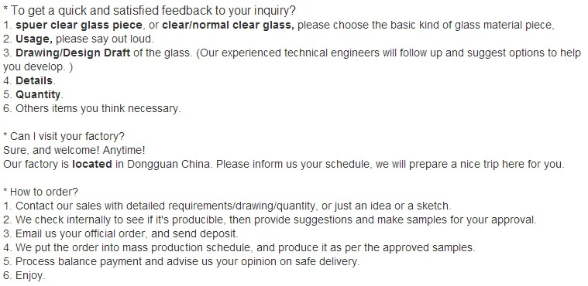
Task: Click the heading about quick and satisfied feedback
Action: click(x=150, y=11)
